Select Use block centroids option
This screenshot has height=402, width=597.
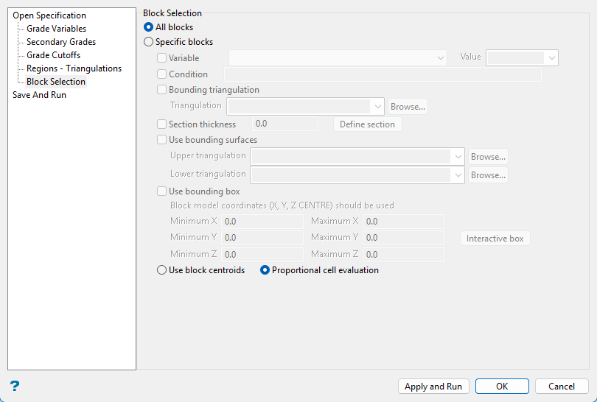click(x=162, y=270)
